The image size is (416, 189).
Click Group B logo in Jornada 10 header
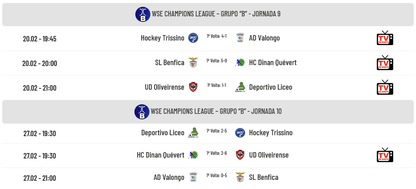(142, 112)
